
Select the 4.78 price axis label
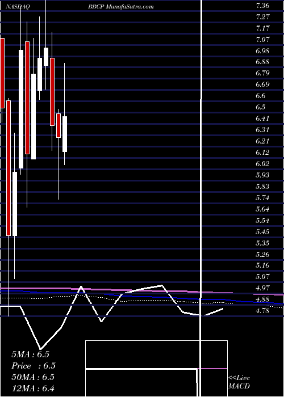262,311
